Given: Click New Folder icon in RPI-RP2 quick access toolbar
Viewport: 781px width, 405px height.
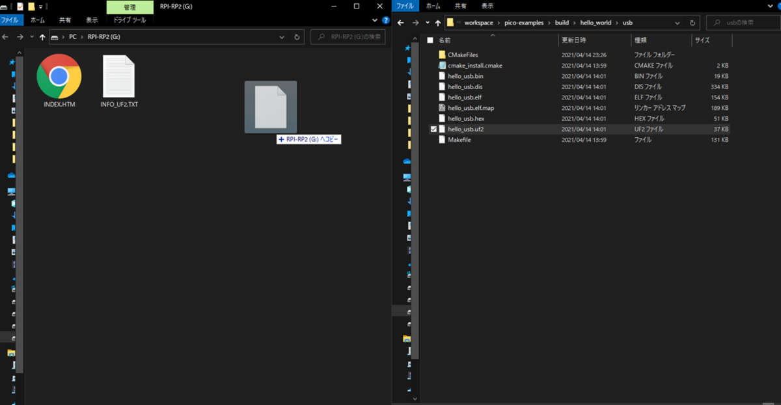Looking at the screenshot, I should point(31,6).
